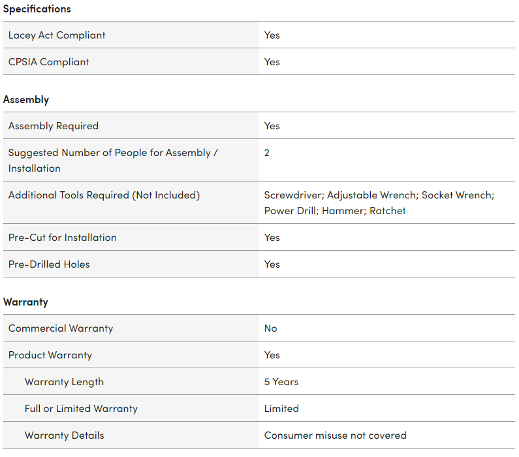Click the Yes value beside CPSIA Compliant
This screenshot has width=519, height=457.
click(x=272, y=62)
